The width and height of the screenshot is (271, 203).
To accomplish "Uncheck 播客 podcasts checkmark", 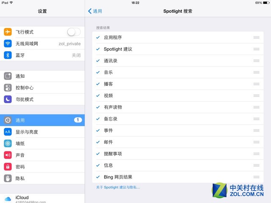I will (98, 84).
